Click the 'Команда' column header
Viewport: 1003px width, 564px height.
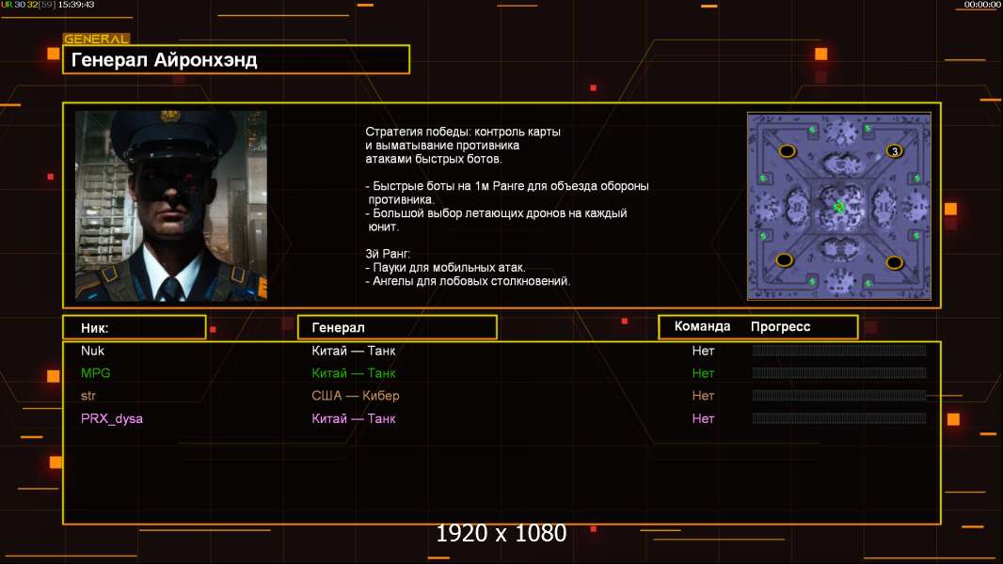(702, 326)
